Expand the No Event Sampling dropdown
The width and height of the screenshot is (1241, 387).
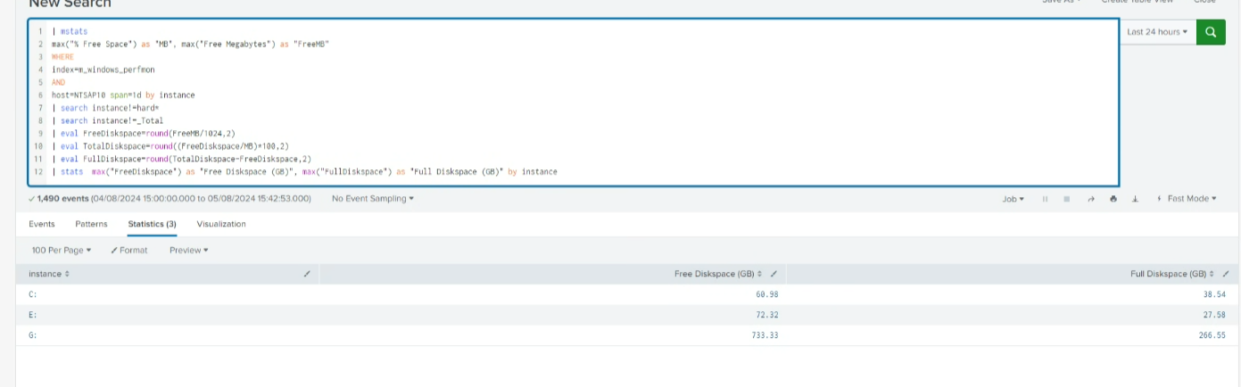[x=372, y=199]
